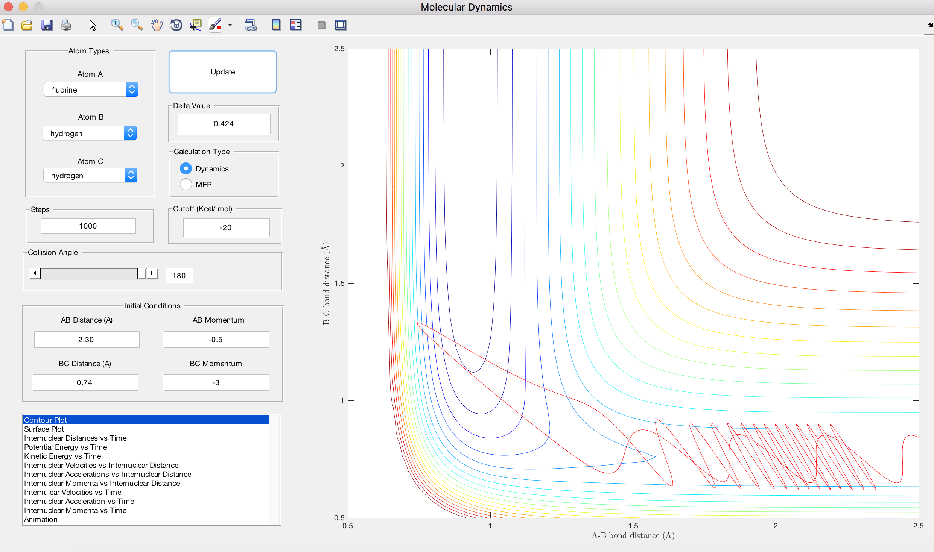The width and height of the screenshot is (934, 552).
Task: Select the Pan hand tool
Action: pos(157,25)
